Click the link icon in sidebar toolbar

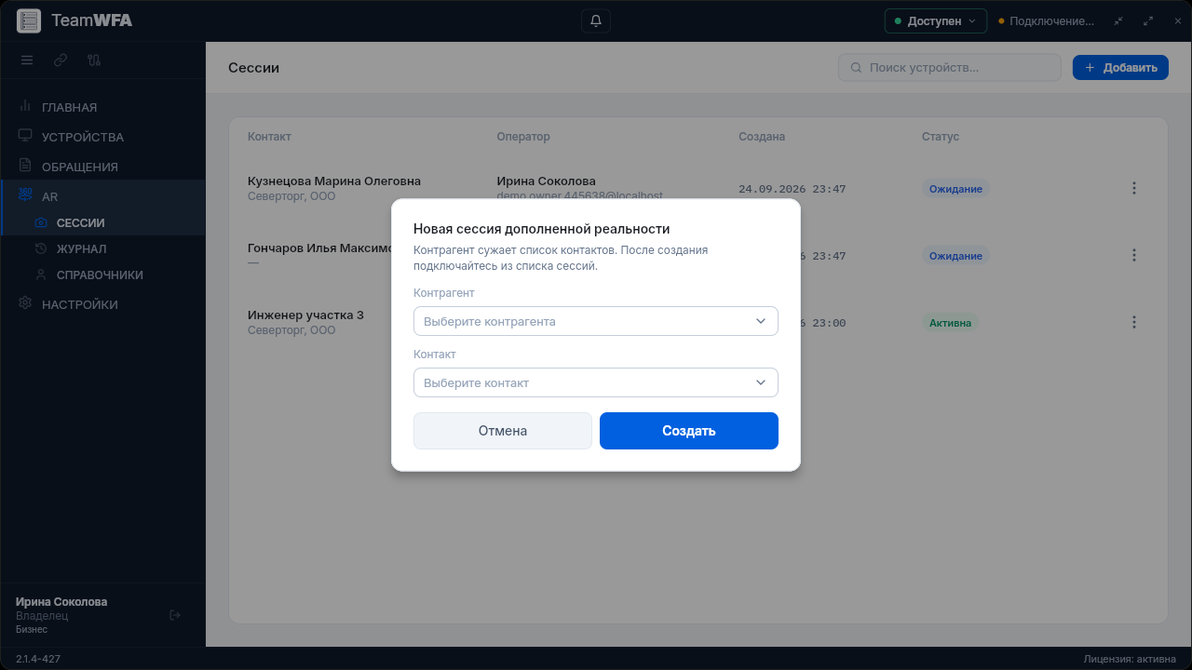click(x=61, y=60)
